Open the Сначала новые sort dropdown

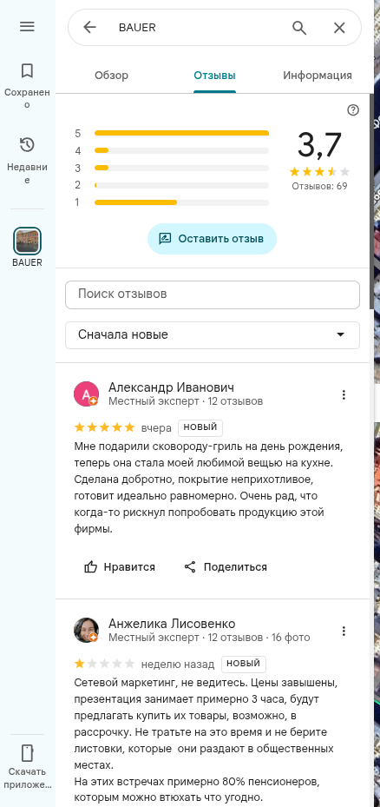[x=213, y=335]
